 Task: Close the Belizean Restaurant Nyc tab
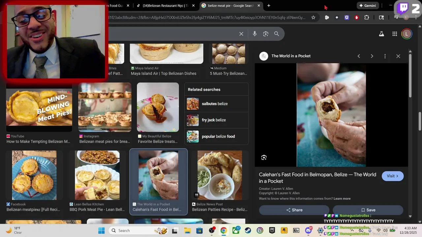(194, 6)
